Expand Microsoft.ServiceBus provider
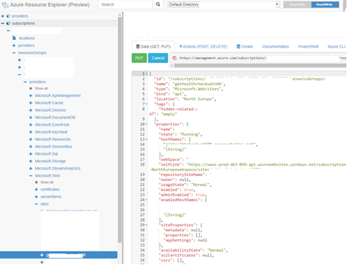The image size is (347, 273). point(31,146)
